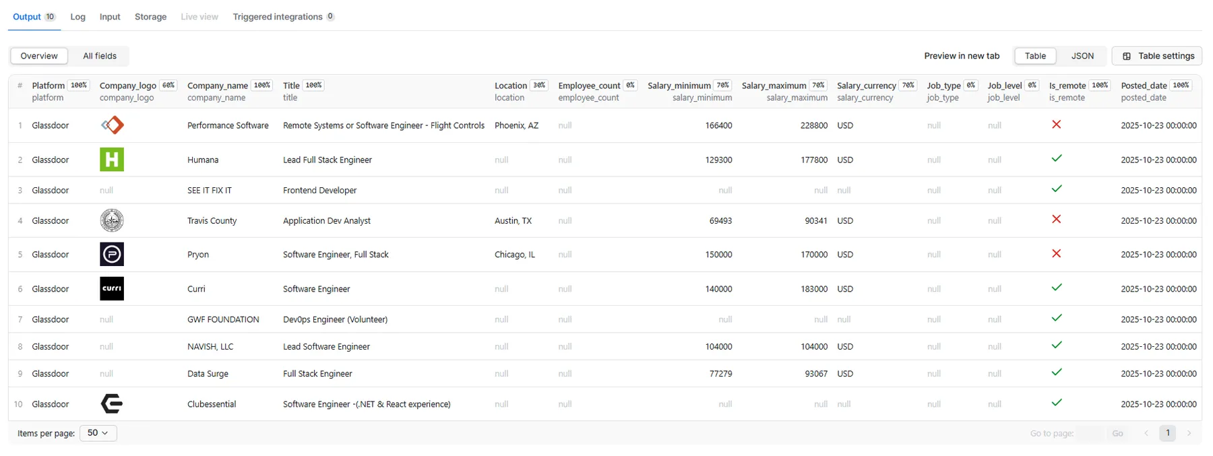Open the Log tab
The height and width of the screenshot is (456, 1213).
pos(78,17)
